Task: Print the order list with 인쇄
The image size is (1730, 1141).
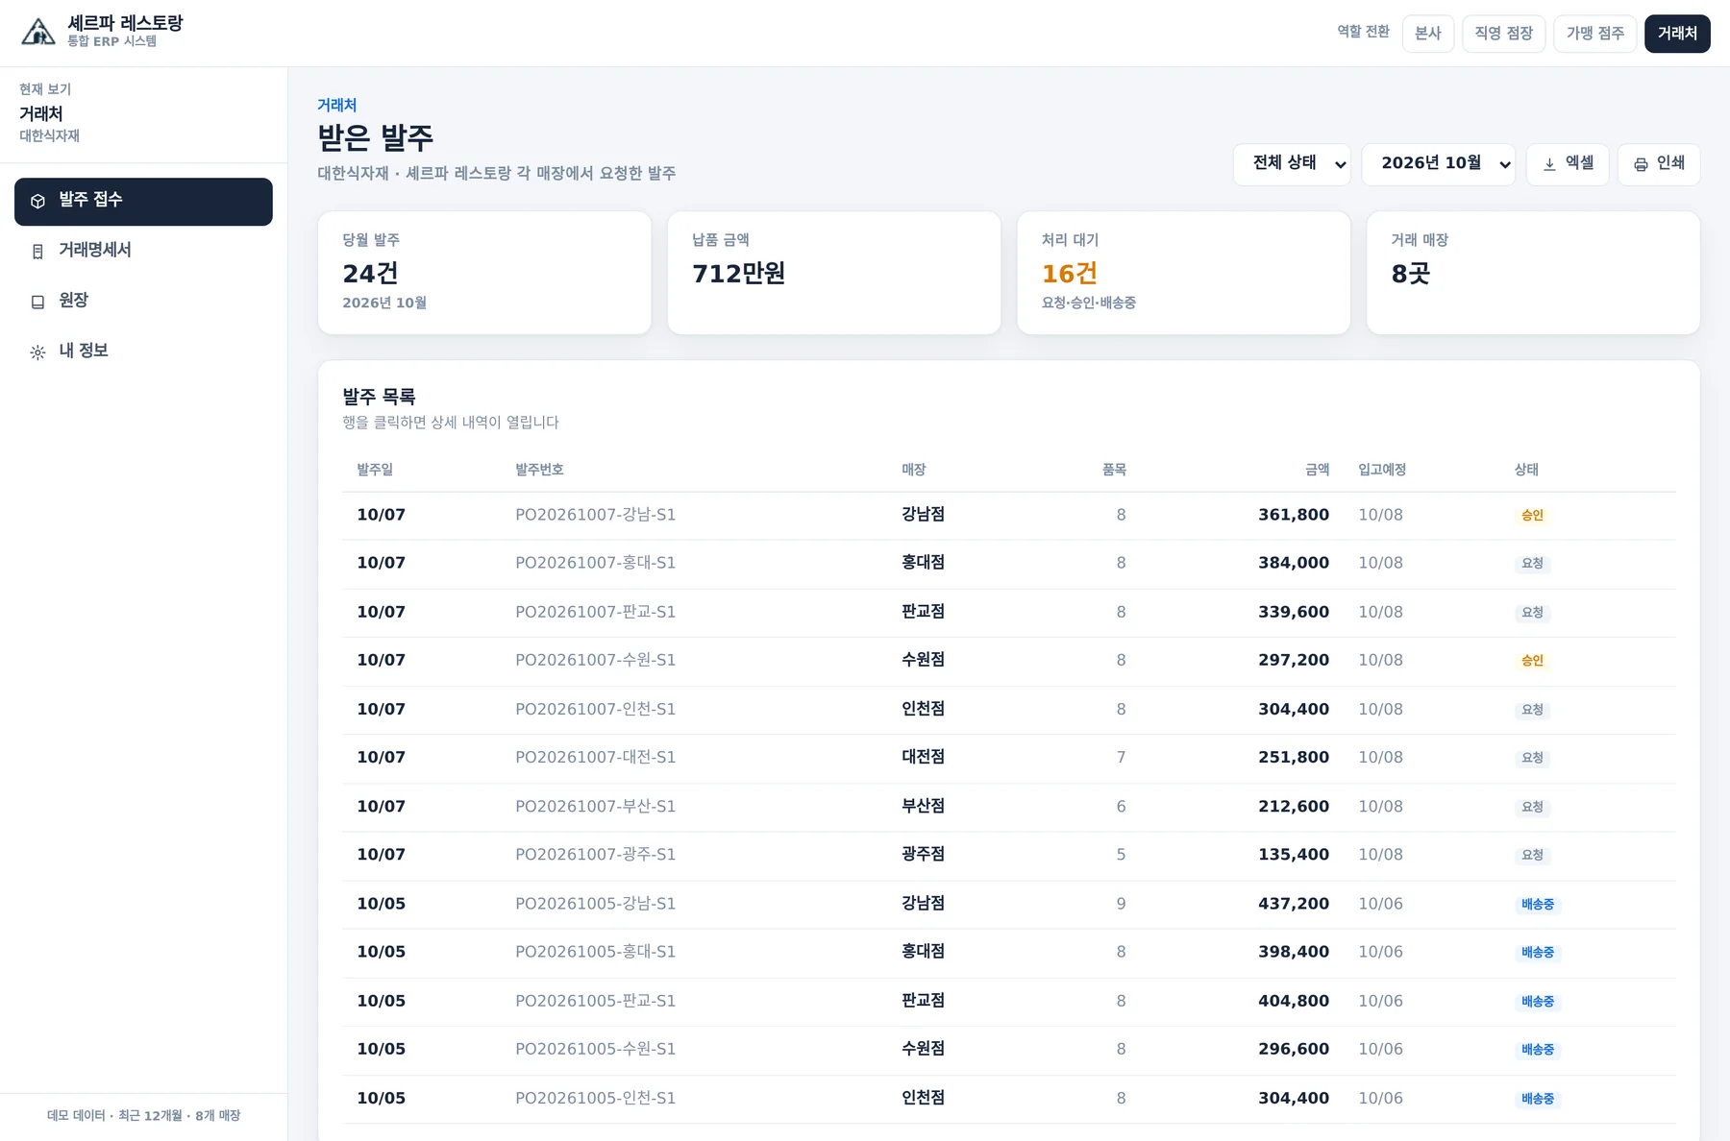Action: 1659,164
